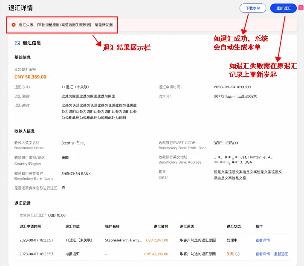Click the 退汇记录 section heading
The height and width of the screenshot is (266, 304).
coord(23,203)
